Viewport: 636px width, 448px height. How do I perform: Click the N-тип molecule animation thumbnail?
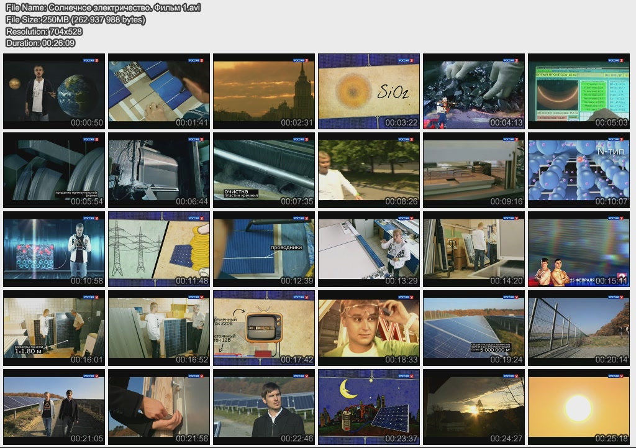click(x=579, y=170)
